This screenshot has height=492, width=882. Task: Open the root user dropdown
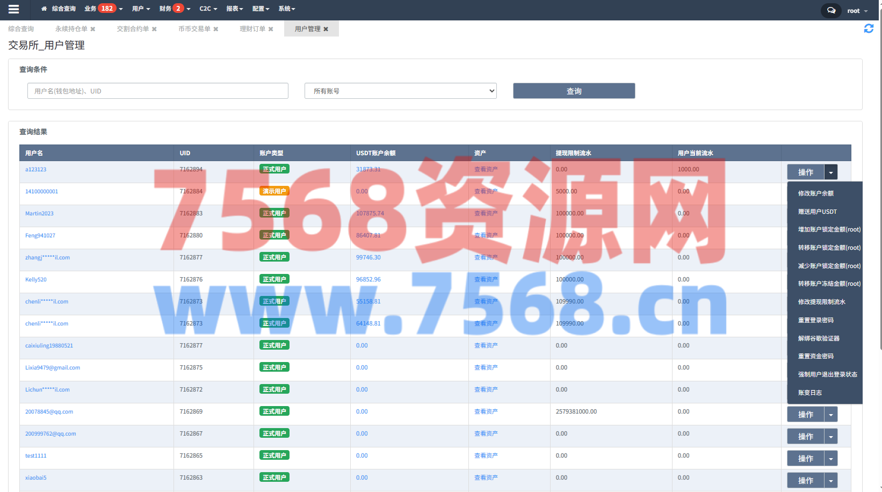tap(857, 11)
